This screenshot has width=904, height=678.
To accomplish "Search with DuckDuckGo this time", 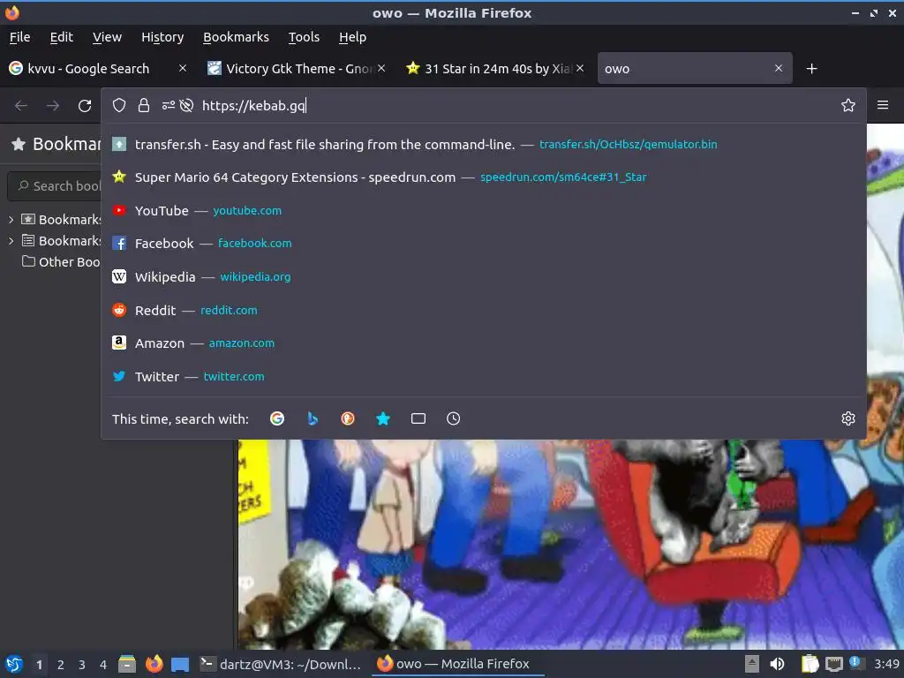I will pyautogui.click(x=348, y=418).
